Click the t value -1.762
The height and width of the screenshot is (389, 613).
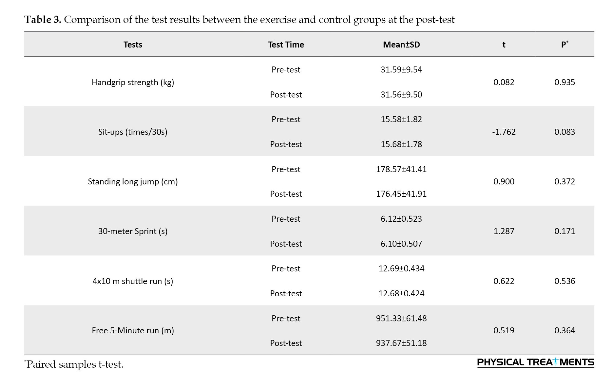[x=504, y=132]
